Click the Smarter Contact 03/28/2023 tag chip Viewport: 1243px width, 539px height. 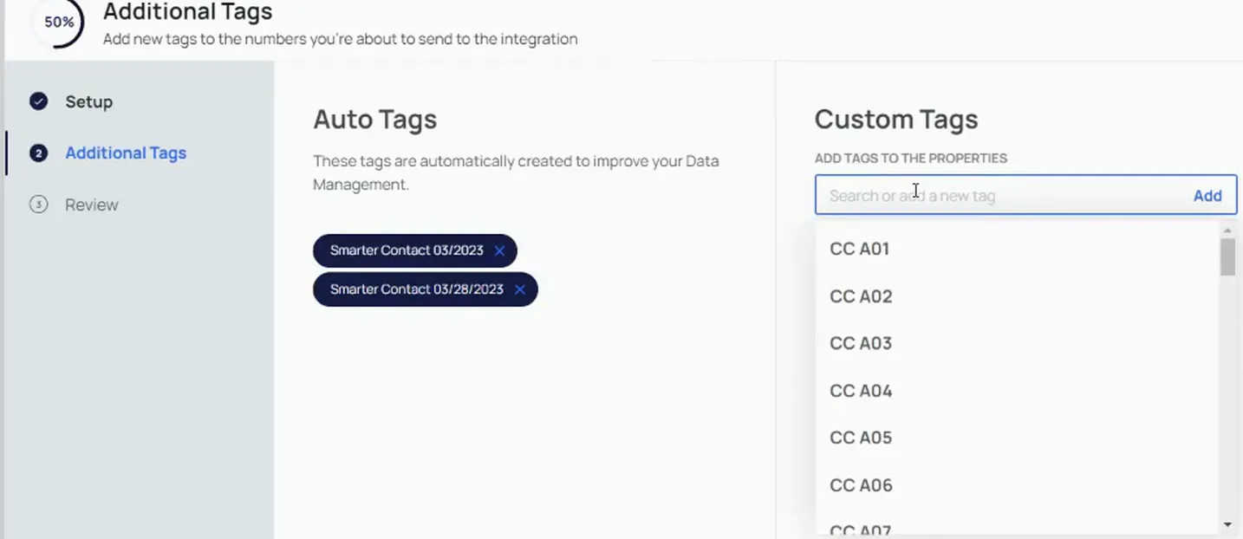coord(425,289)
